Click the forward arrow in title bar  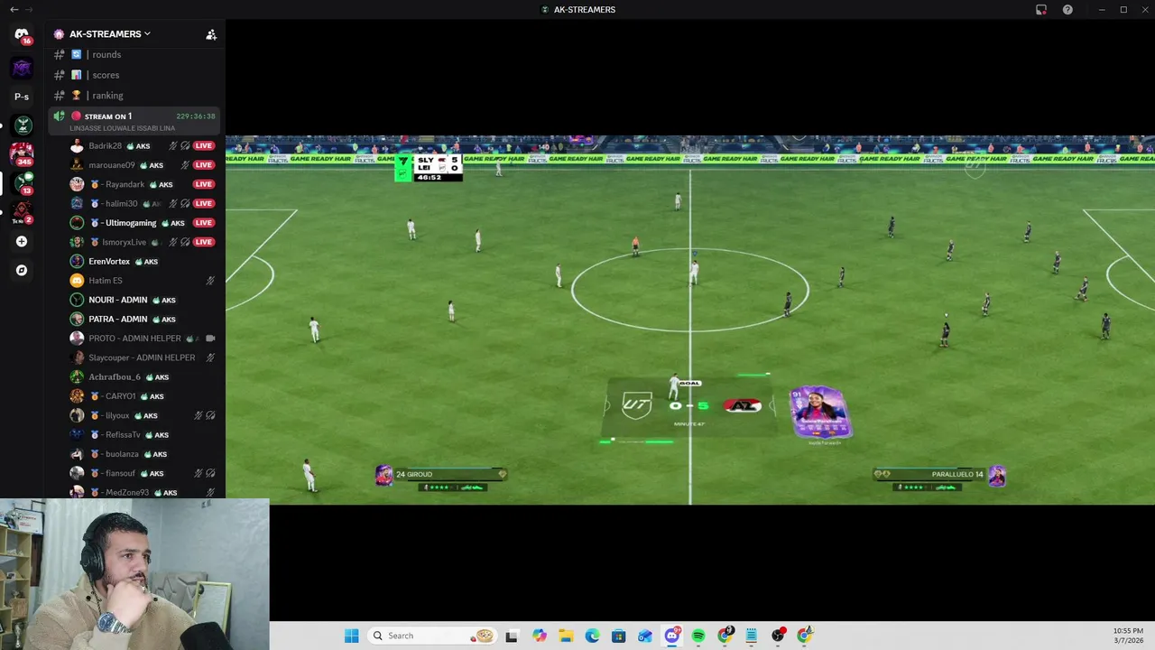point(30,9)
